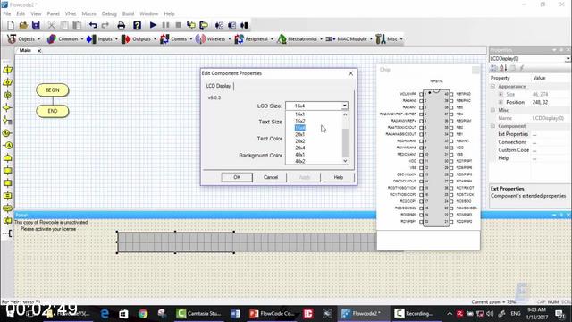The image size is (572, 322).
Task: Open Google Chrome from the taskbar
Action: (143, 313)
